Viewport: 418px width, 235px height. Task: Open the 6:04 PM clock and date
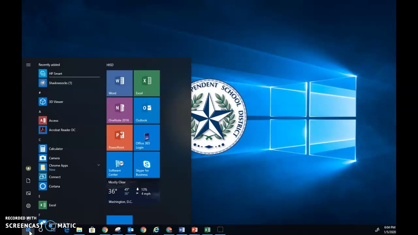pyautogui.click(x=390, y=230)
